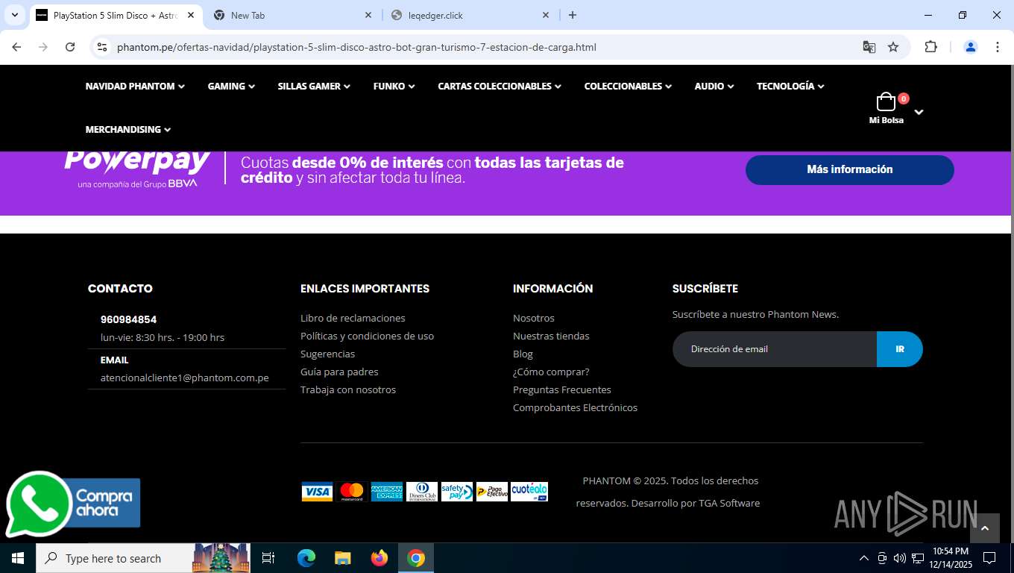Open File Explorer from the taskbar
The image size is (1014, 573).
(x=342, y=558)
